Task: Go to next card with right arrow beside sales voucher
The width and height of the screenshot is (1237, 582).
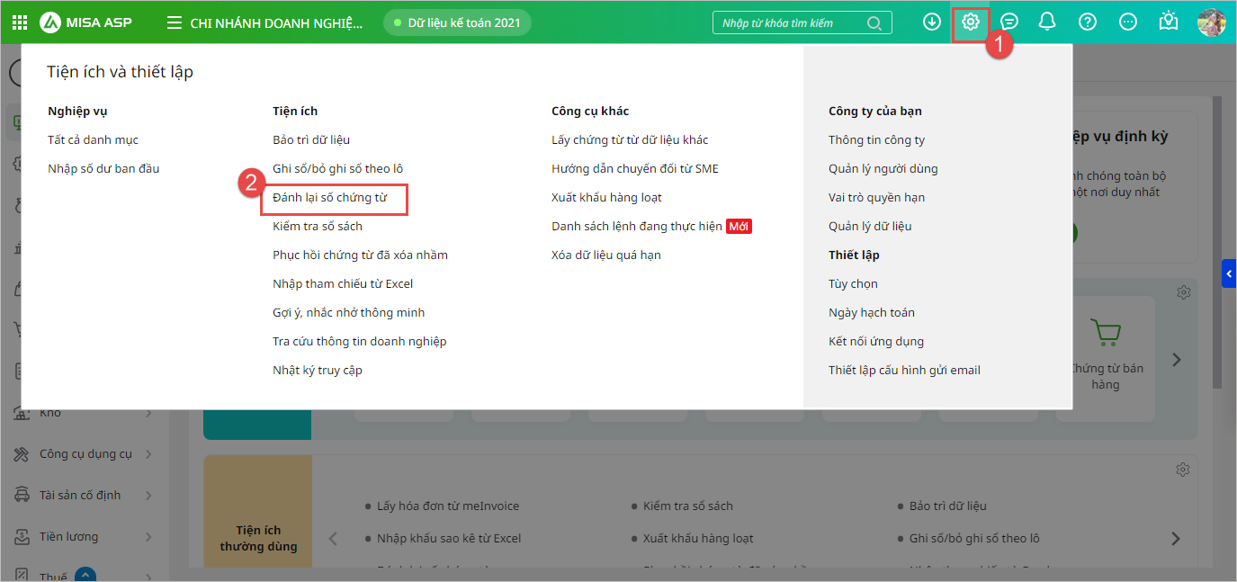Action: [1177, 360]
